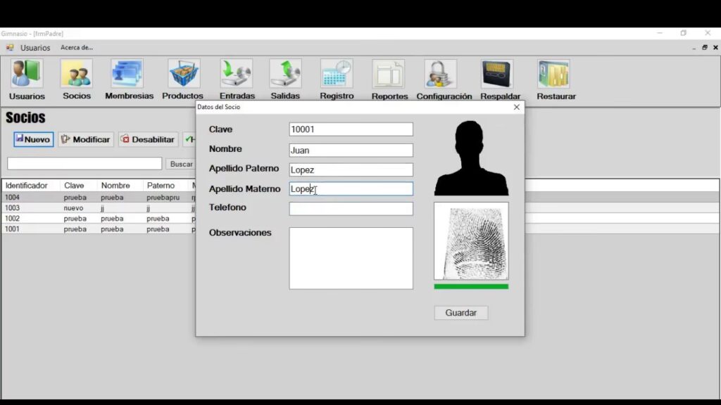Click the Nuevo button

click(33, 139)
